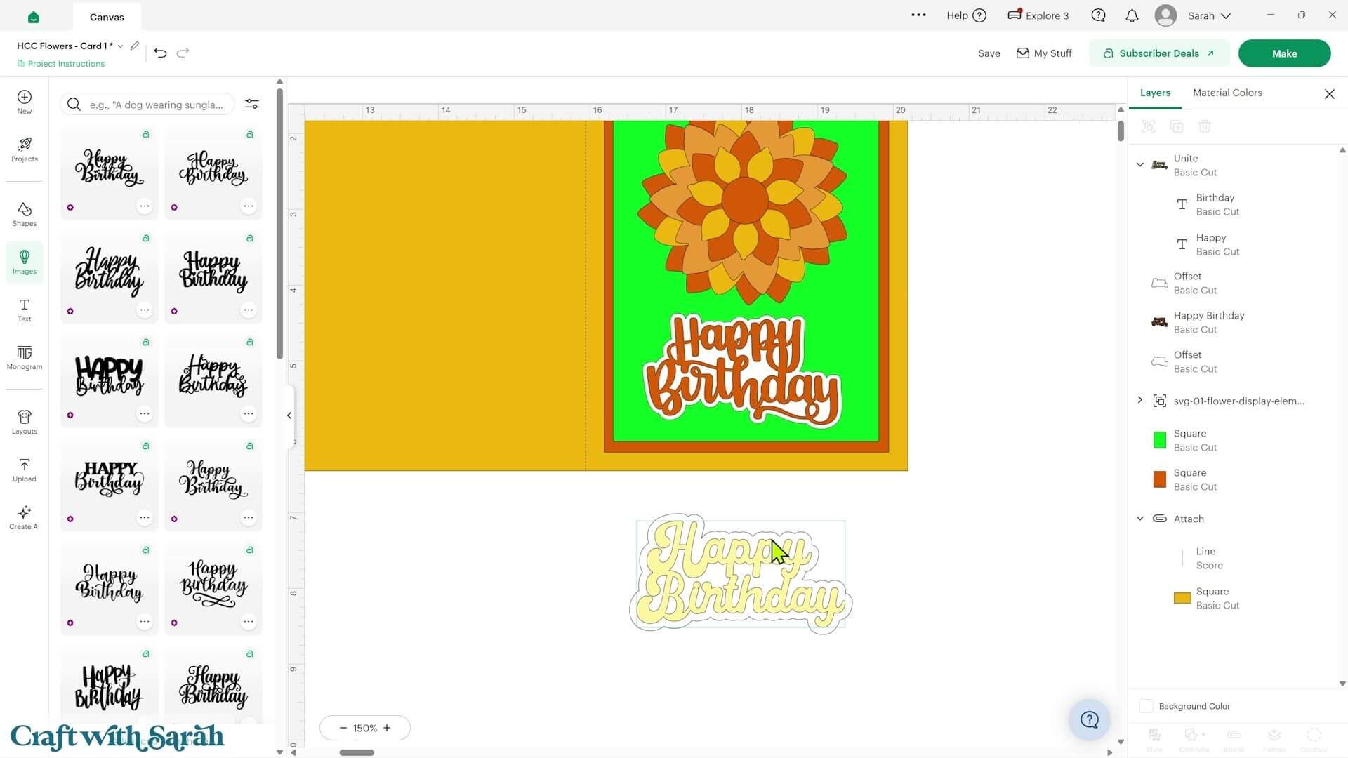
Task: Collapse the Unite layer group
Action: (x=1140, y=165)
